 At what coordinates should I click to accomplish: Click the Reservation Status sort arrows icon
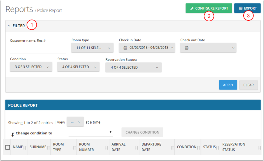pos(259,148)
